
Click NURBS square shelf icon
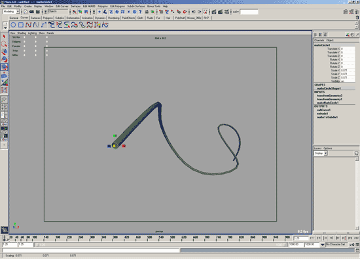[x=21, y=25]
